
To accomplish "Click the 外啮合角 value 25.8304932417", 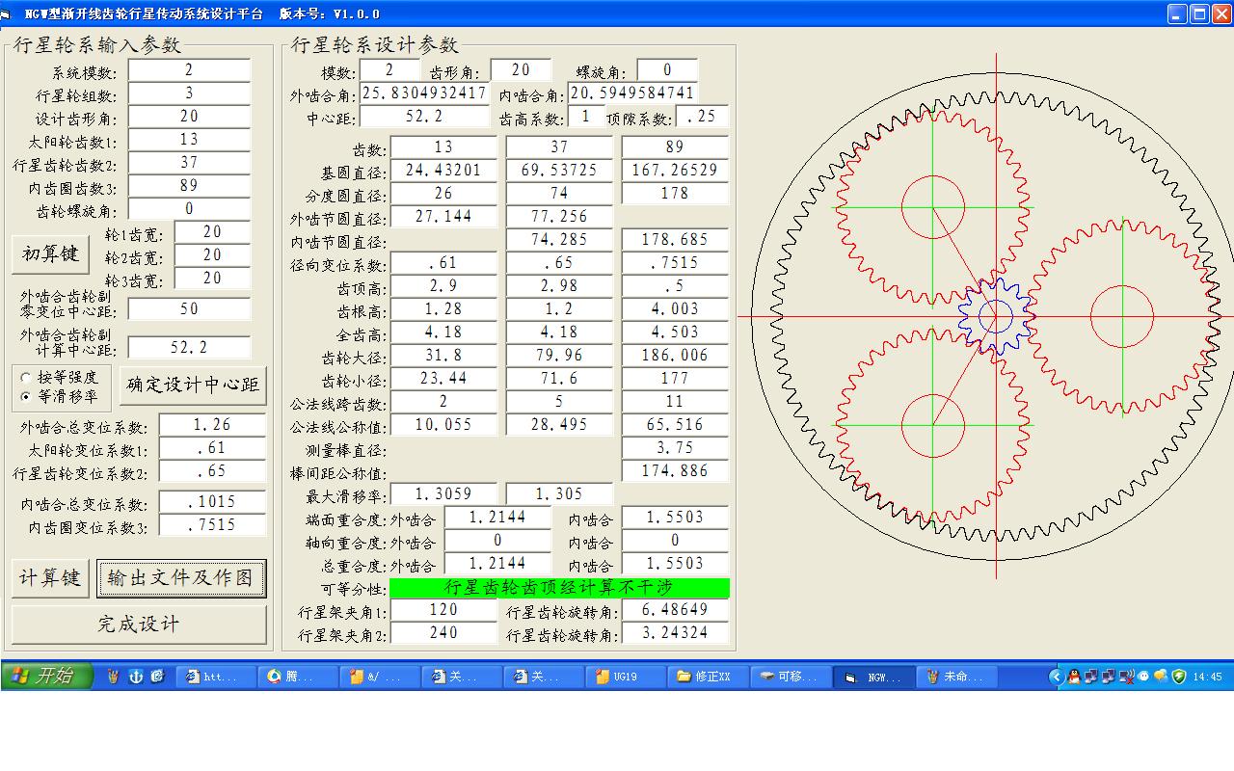I will point(424,93).
